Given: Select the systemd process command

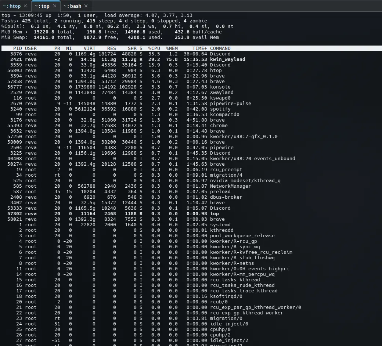Looking at the screenshot, I should (220, 225).
